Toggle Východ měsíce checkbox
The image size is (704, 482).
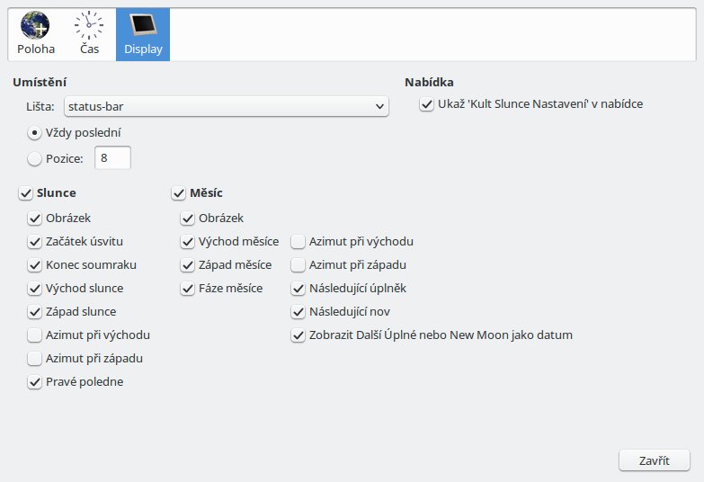pos(187,242)
